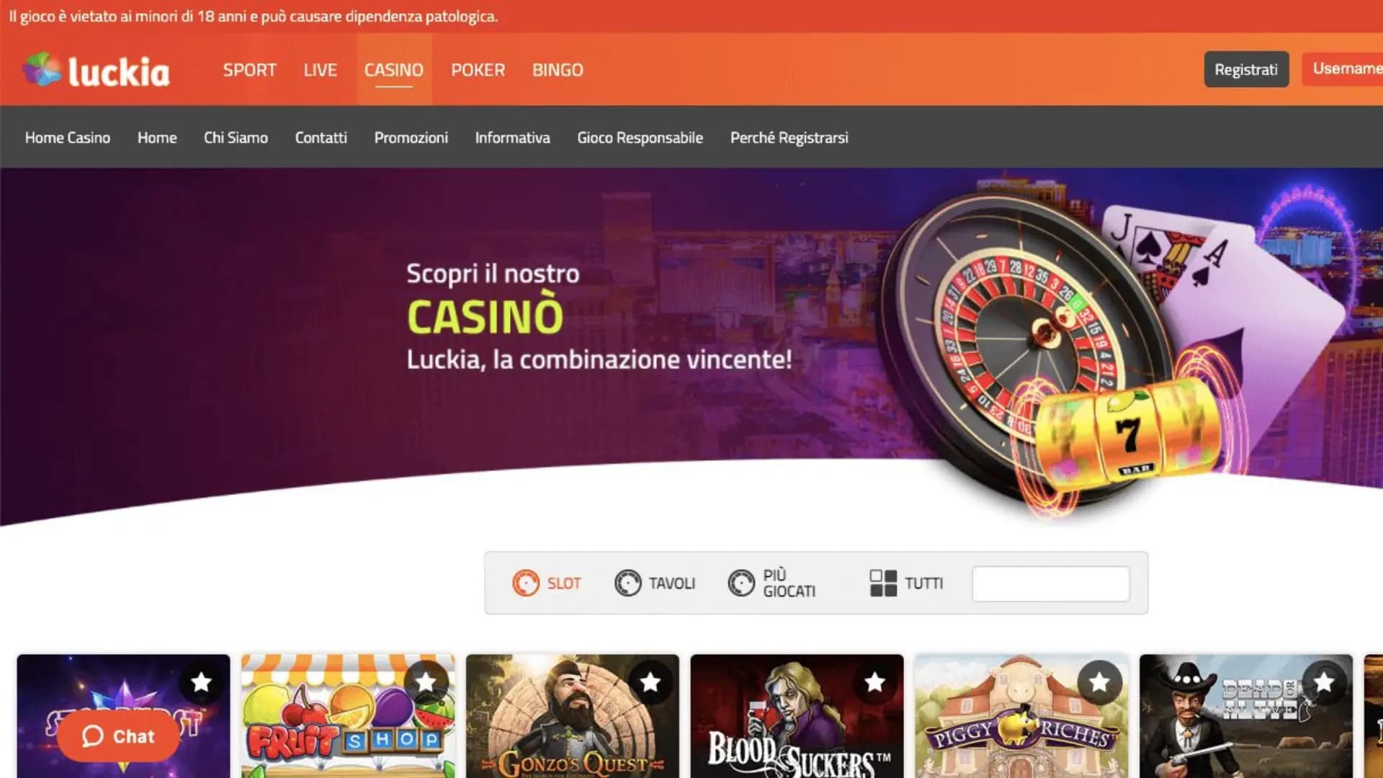Click the Registrati button
Viewport: 1383px width, 778px height.
1246,69
